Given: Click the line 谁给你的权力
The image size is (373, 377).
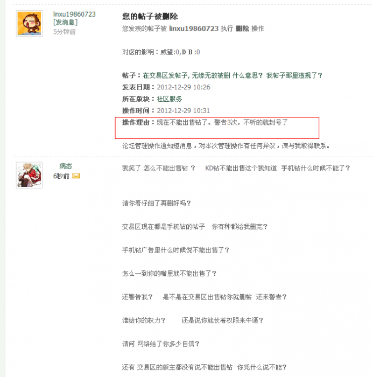Looking at the screenshot, I should (x=144, y=320).
